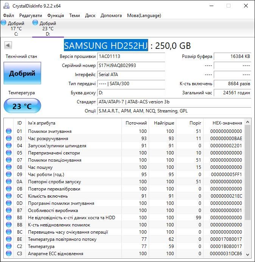Select the Температура повітряного потоку row

124,239
